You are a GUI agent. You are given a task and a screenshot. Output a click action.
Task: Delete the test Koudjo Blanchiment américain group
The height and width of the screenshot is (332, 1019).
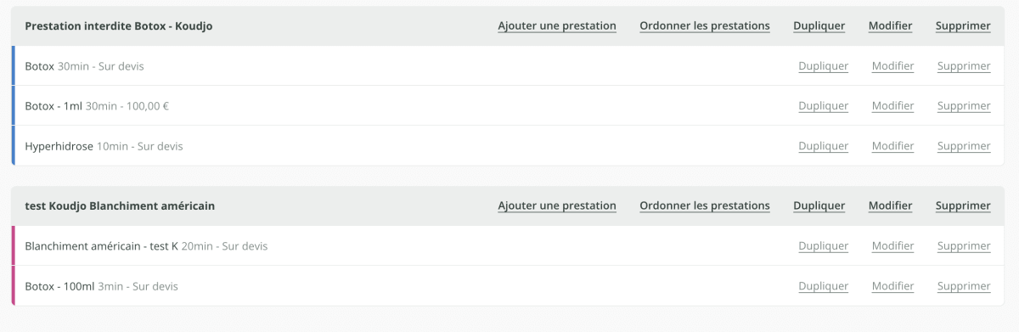pyautogui.click(x=963, y=205)
